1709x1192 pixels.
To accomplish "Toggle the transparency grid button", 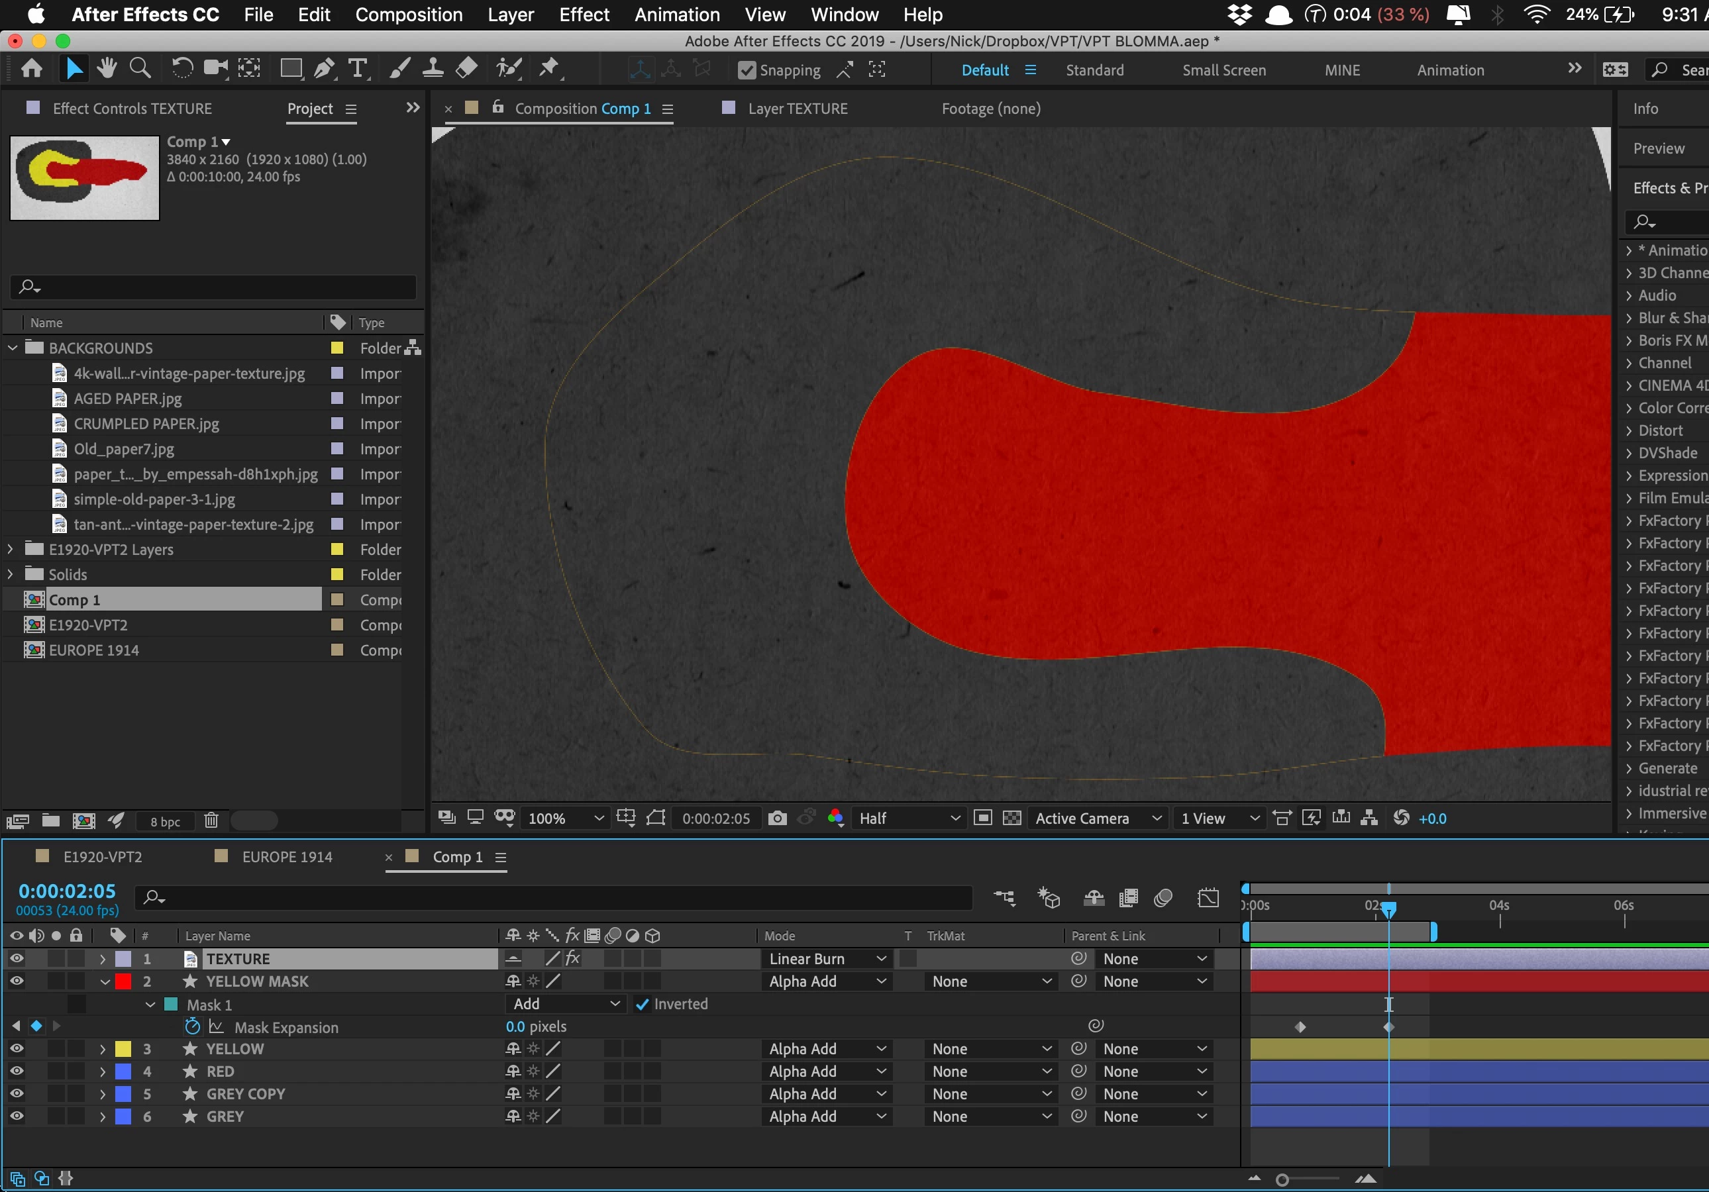I will (1011, 819).
